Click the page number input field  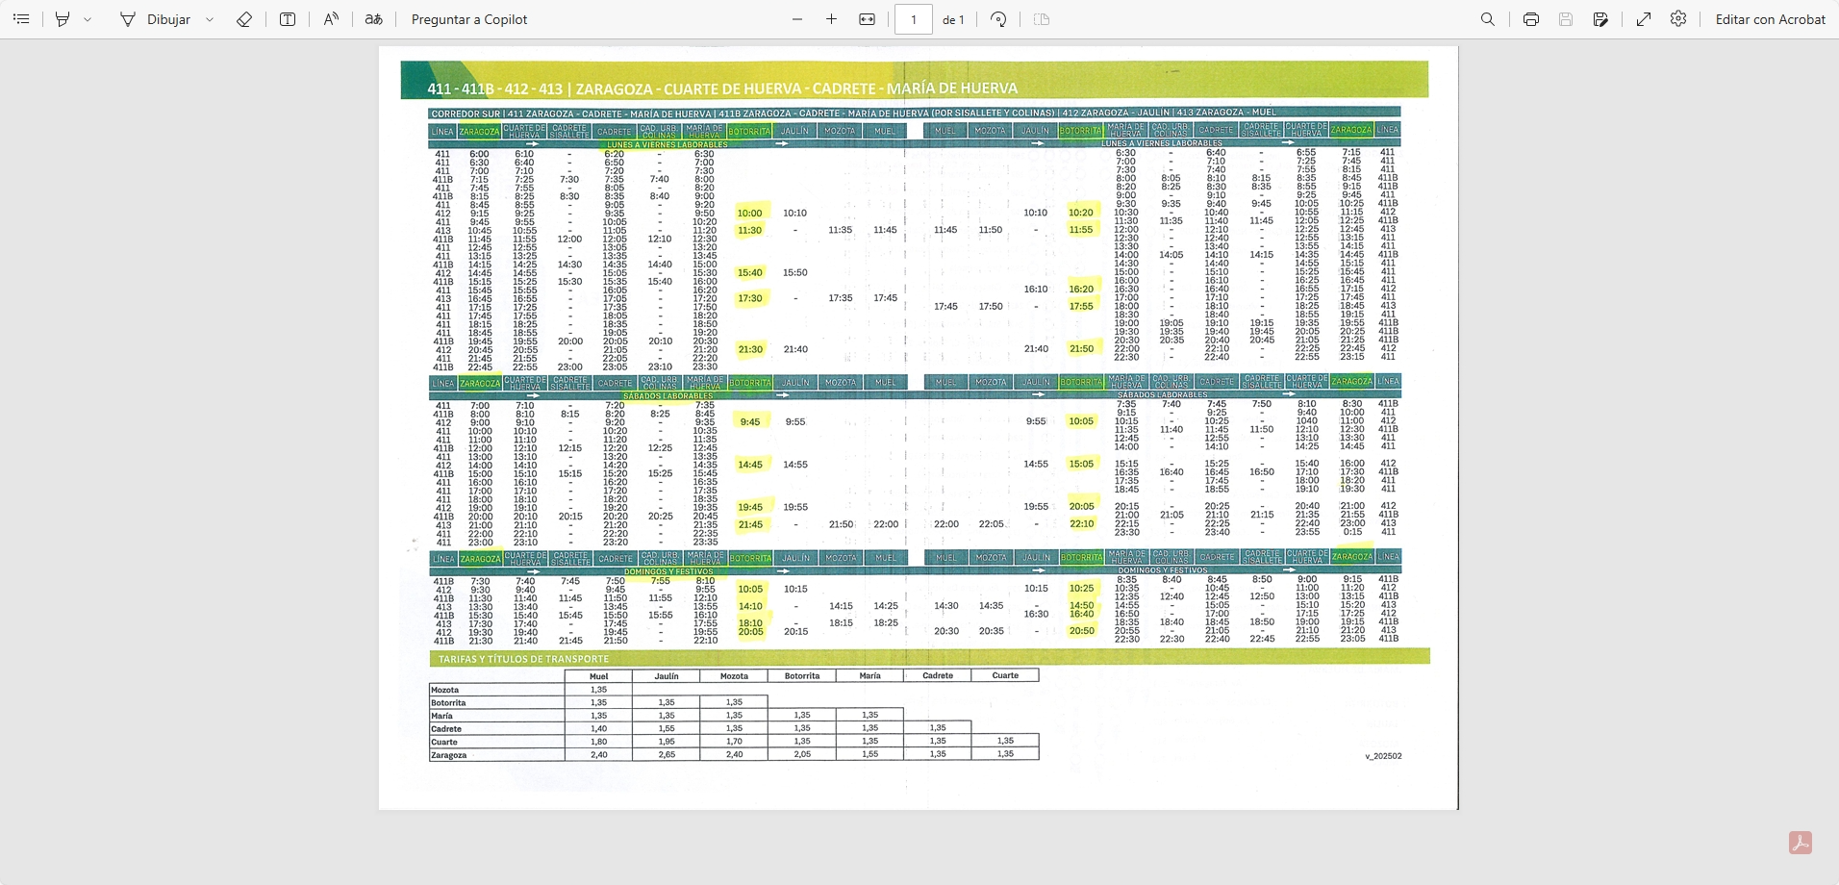[914, 19]
